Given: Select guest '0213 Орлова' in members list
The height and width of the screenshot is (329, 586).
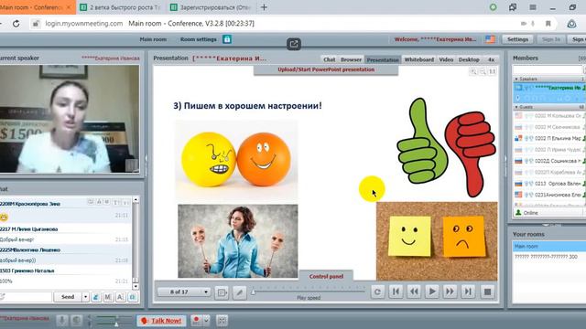Looking at the screenshot, I should 548,184.
